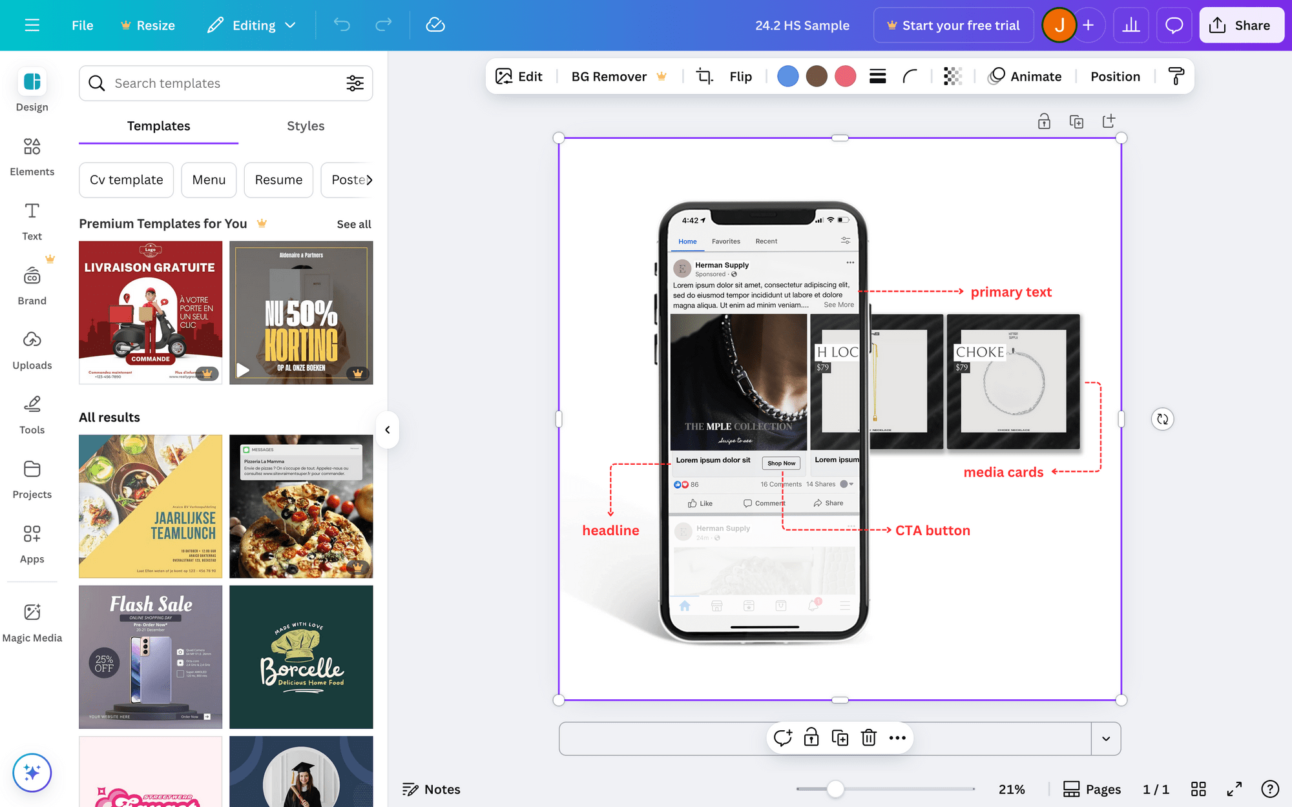Open the transparency checkerboard icon
This screenshot has width=1292, height=807.
(x=952, y=77)
